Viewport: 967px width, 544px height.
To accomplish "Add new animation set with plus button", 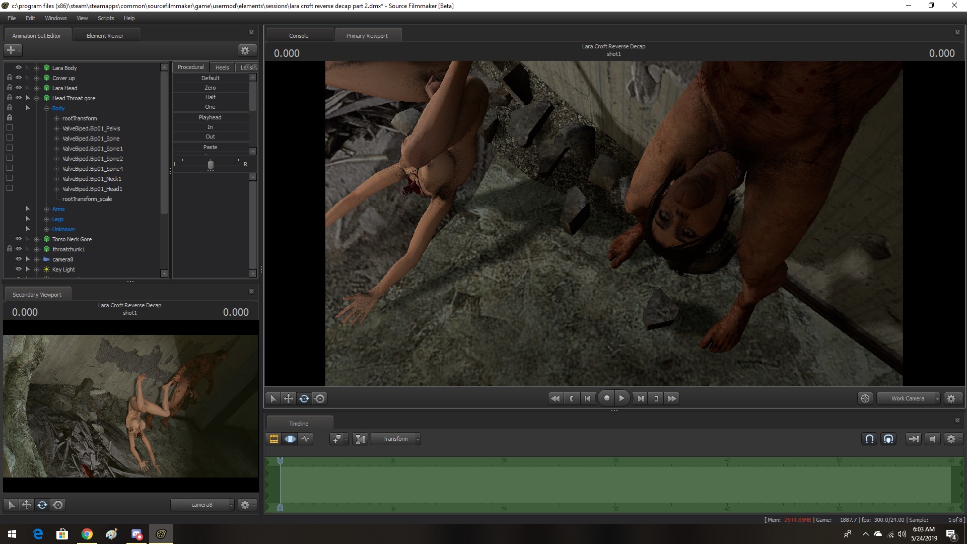I will (12, 50).
